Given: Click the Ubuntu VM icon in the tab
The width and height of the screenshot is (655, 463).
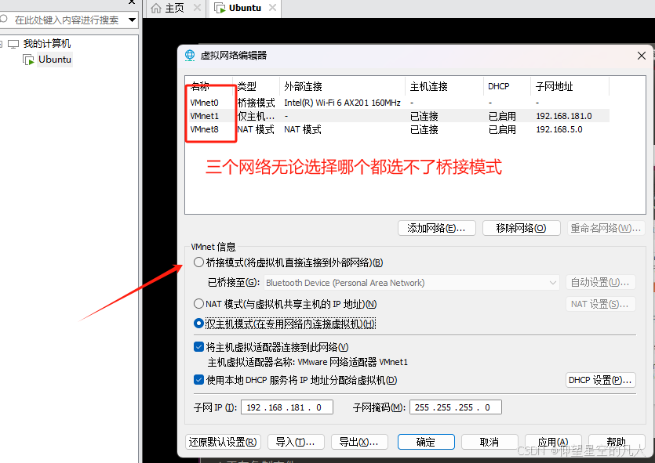Looking at the screenshot, I should (x=220, y=8).
